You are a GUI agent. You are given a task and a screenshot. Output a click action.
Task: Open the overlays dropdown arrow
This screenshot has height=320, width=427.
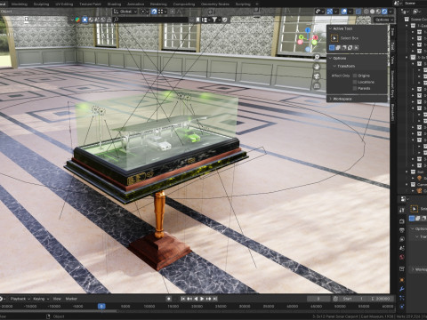tap(350, 12)
